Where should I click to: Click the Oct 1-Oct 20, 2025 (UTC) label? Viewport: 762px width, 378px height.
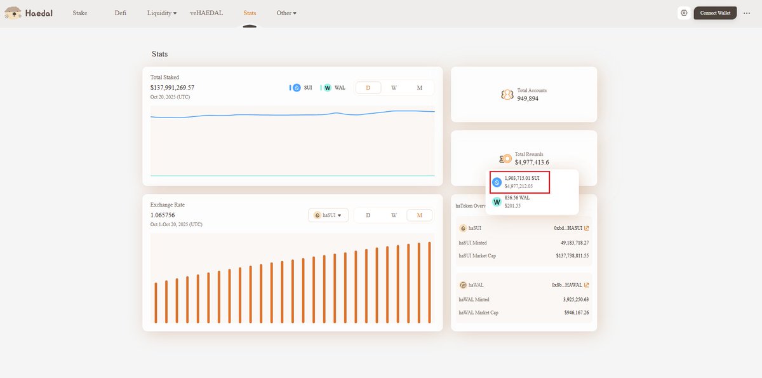(x=177, y=225)
